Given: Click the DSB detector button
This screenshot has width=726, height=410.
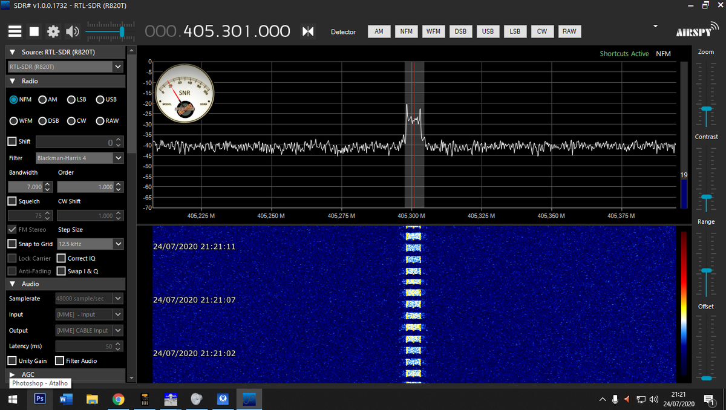Looking at the screenshot, I should click(x=460, y=31).
